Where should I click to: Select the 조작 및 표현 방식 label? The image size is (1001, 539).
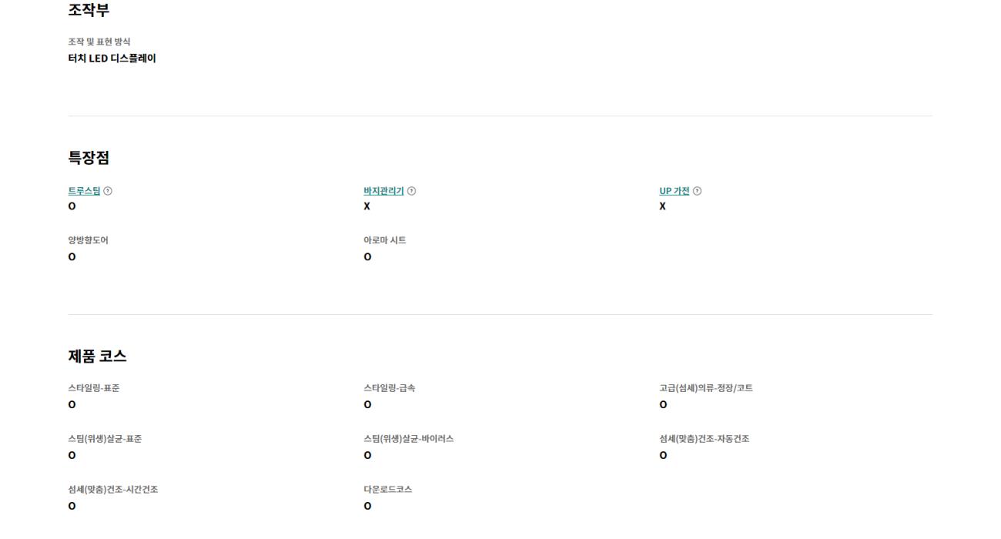click(99, 42)
